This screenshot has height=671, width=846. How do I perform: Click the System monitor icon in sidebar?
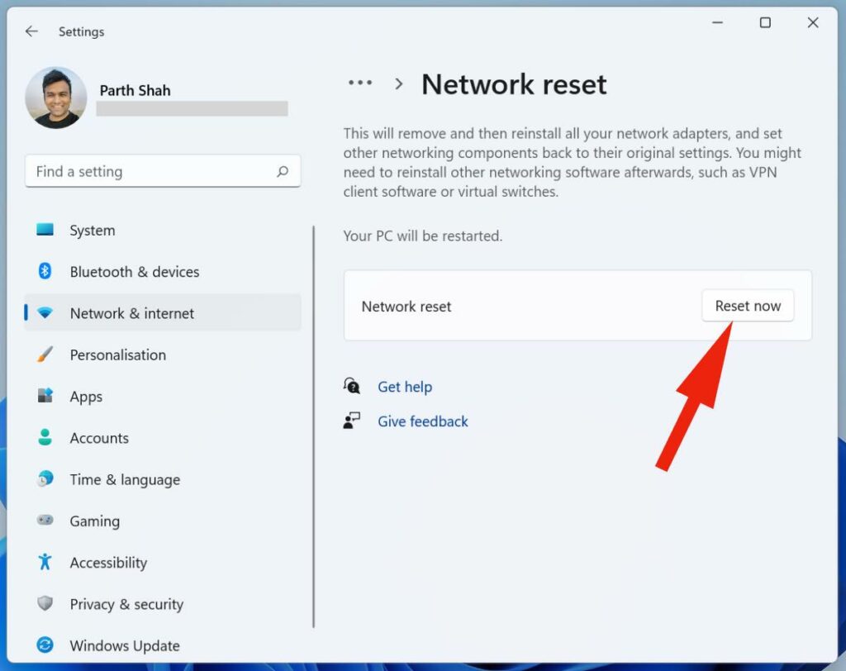(x=45, y=231)
